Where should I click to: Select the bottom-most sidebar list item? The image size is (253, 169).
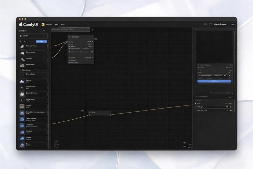click(33, 145)
